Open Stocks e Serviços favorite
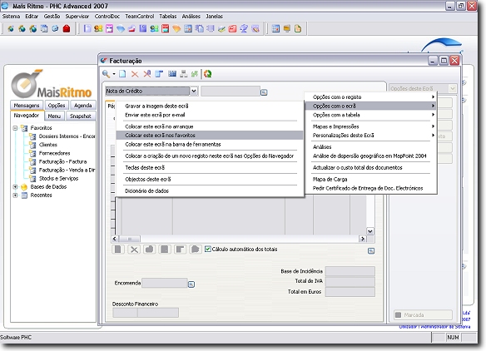Viewport: 486px width, 351px height. [58, 179]
